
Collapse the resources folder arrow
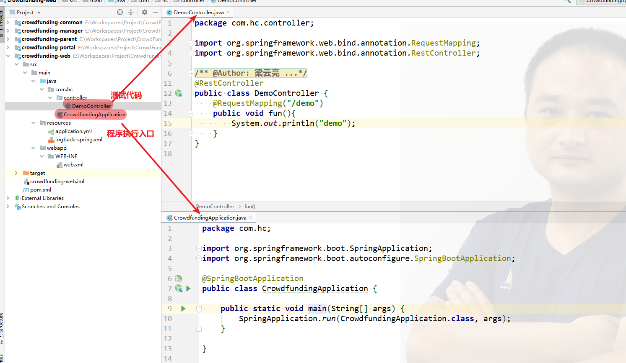33,123
